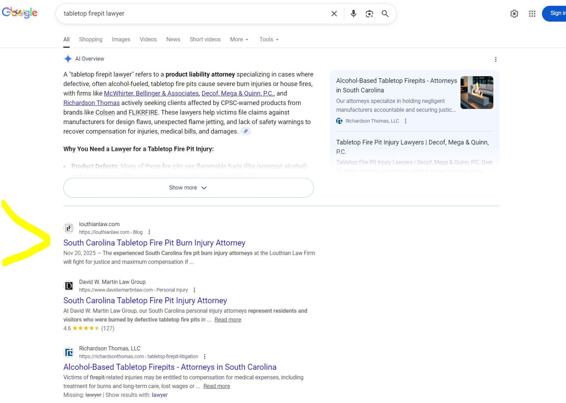This screenshot has width=566, height=403.
Task: Click the McWhirter, Bellinger & Associates link
Action: click(151, 93)
